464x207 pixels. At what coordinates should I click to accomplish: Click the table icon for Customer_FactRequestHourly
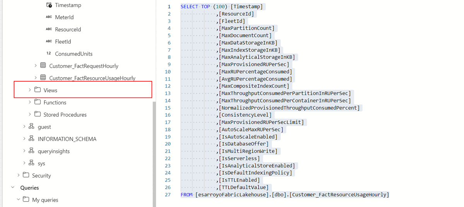click(x=43, y=66)
